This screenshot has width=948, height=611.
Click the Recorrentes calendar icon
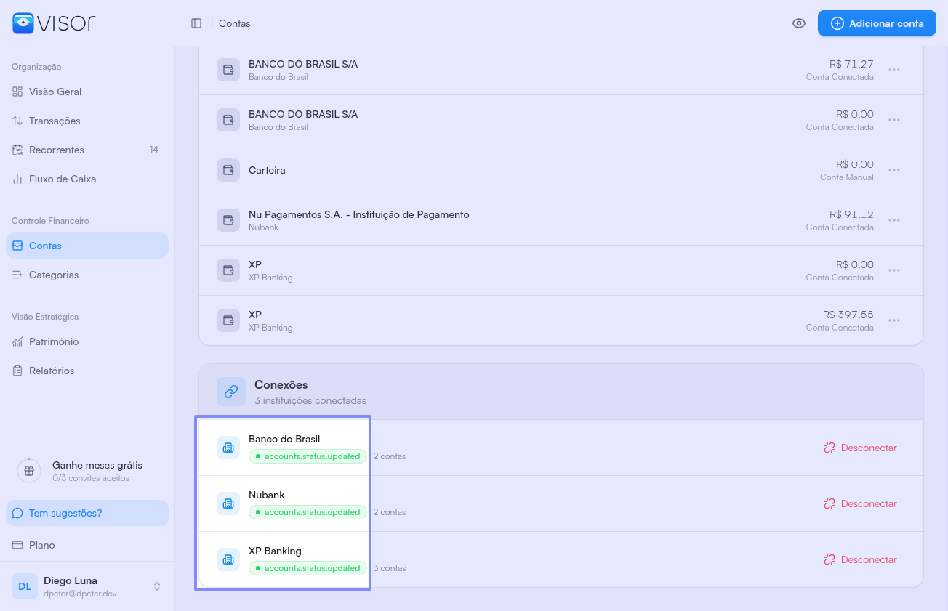[x=17, y=150]
